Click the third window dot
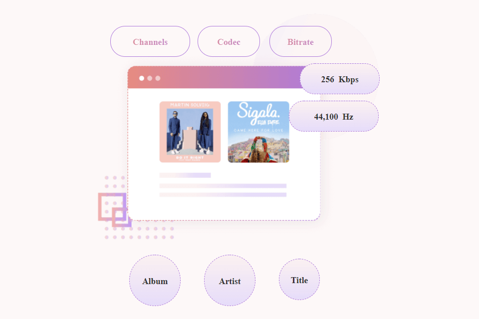This screenshot has width=479, height=319. coord(158,78)
